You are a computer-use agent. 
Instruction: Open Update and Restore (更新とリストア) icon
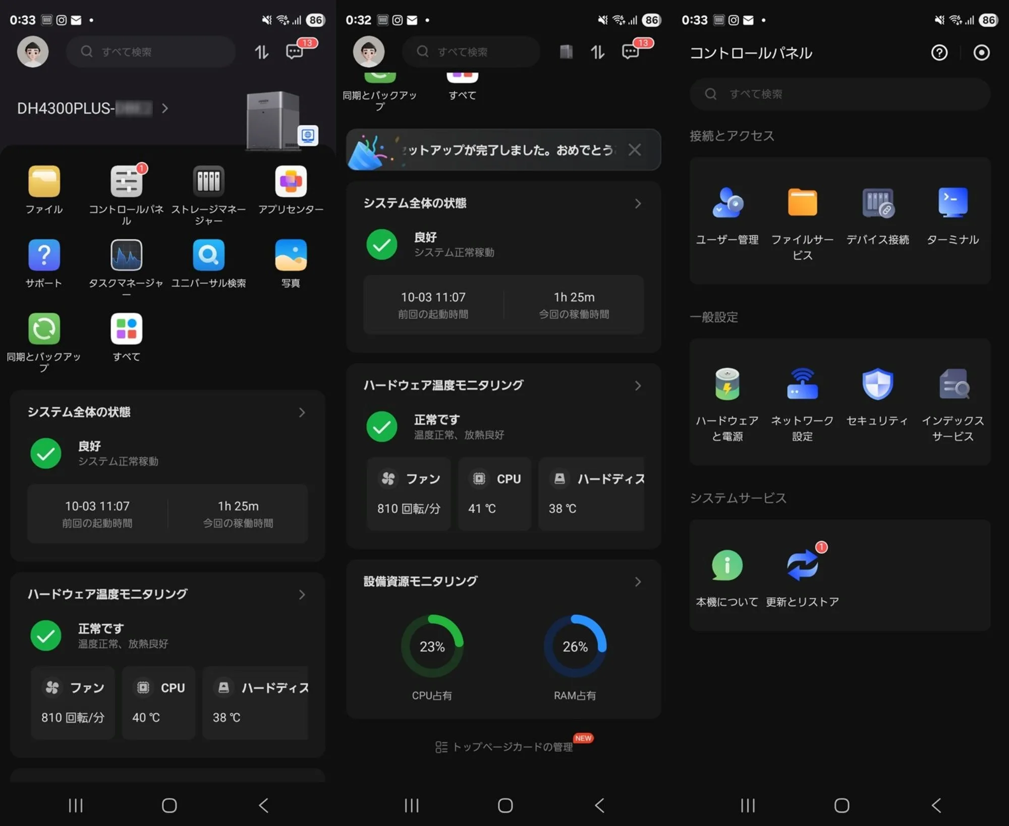tap(802, 565)
